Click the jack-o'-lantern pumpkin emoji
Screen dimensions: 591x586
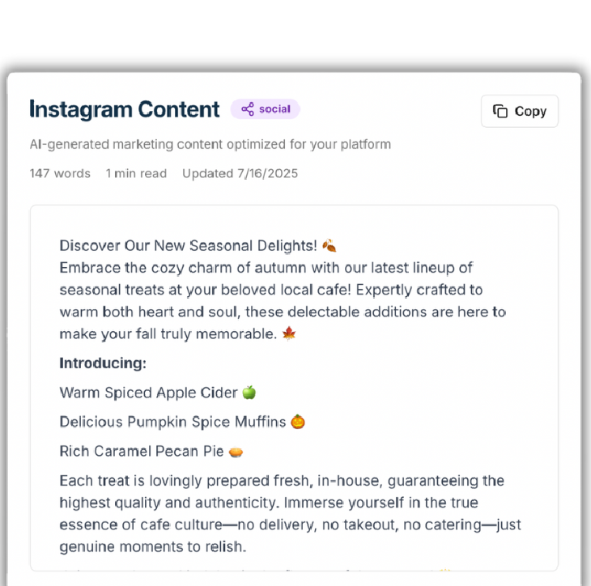tap(298, 422)
